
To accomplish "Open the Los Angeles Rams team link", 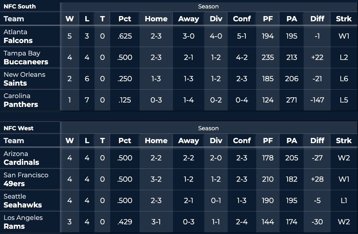I will (23, 222).
